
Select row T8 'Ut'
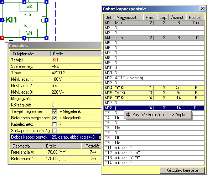pos(154,138)
